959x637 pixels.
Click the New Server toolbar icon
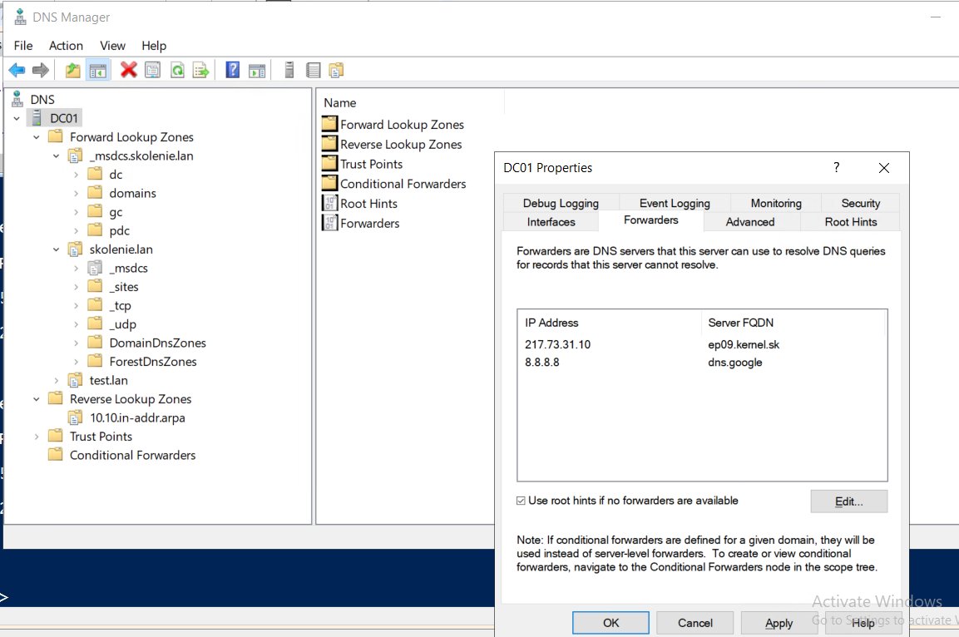[289, 71]
